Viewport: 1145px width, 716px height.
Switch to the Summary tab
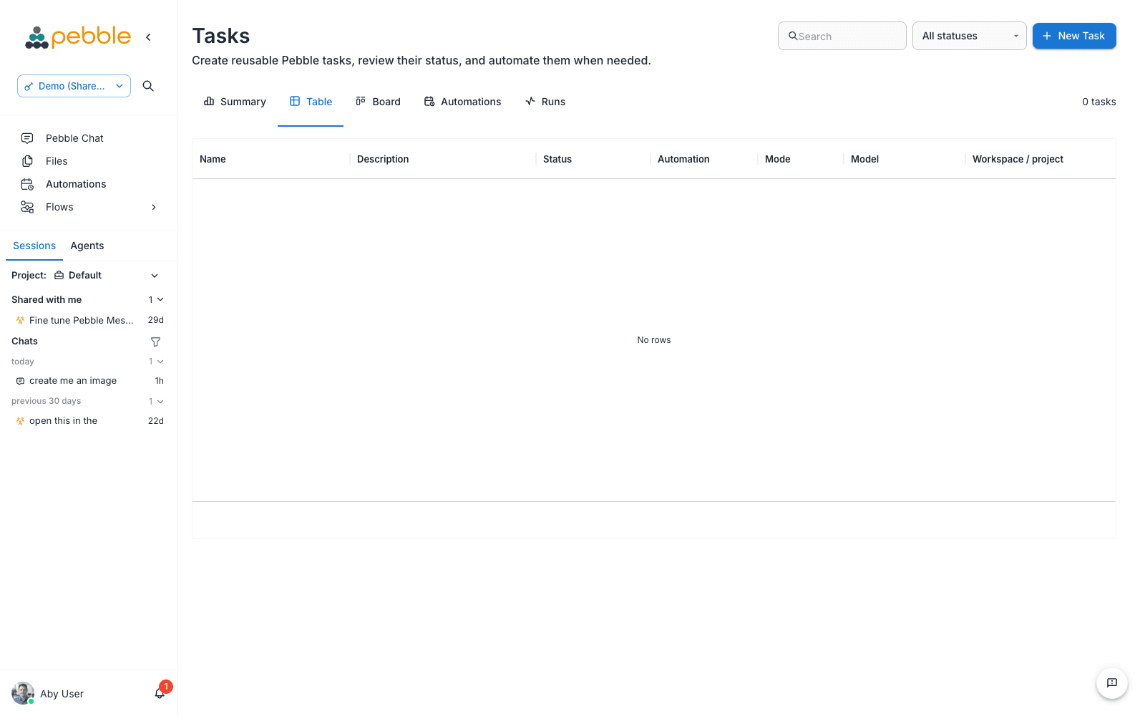(235, 102)
